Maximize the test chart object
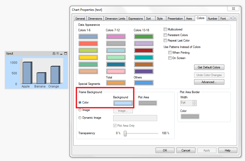 66,53
